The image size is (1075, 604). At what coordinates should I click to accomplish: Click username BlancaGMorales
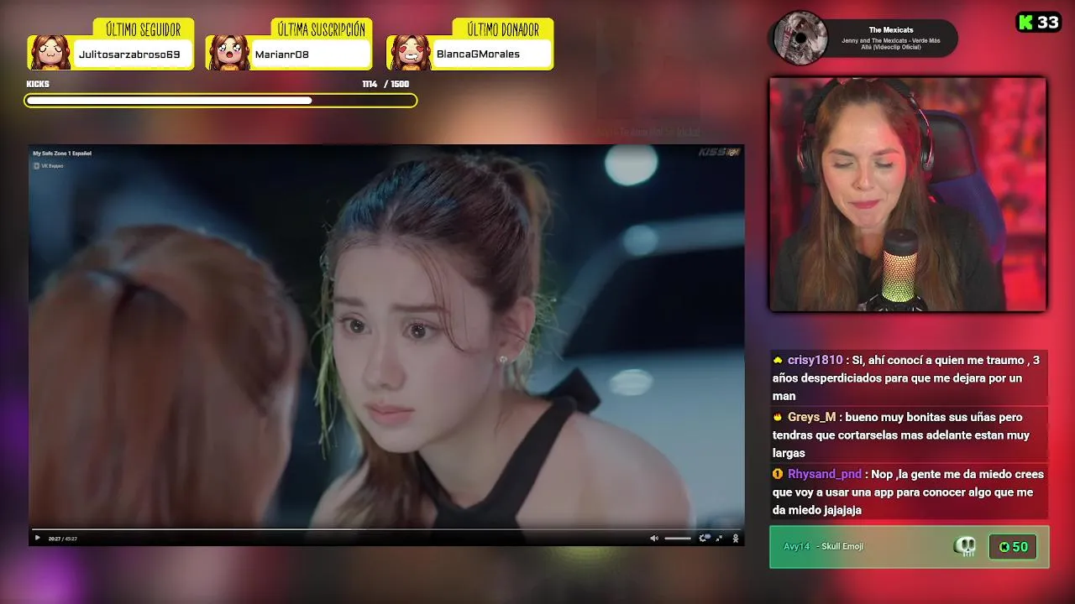click(478, 55)
